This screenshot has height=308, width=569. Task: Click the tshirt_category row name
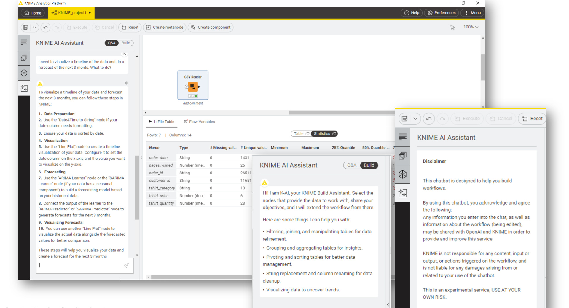(162, 188)
